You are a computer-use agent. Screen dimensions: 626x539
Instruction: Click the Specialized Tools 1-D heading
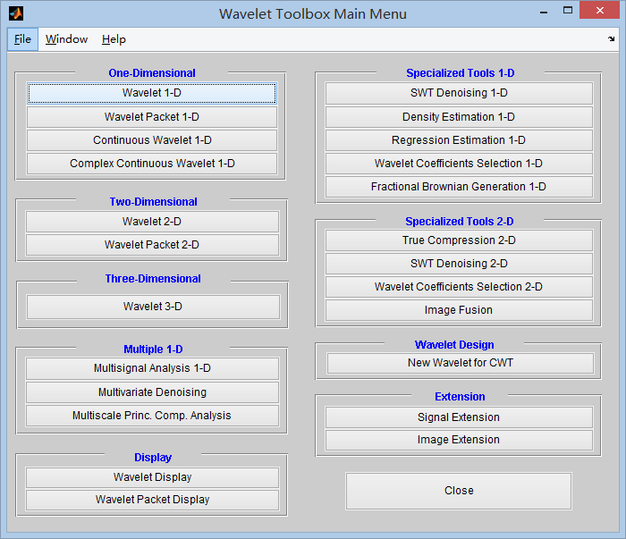point(461,73)
